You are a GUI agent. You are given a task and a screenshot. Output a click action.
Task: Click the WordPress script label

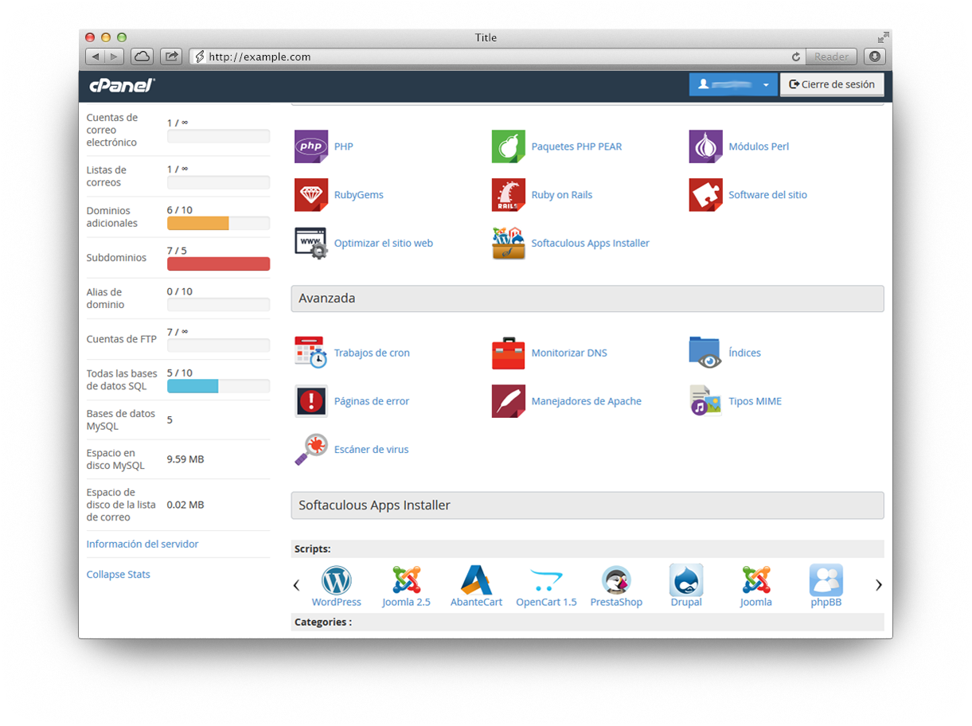click(x=336, y=602)
